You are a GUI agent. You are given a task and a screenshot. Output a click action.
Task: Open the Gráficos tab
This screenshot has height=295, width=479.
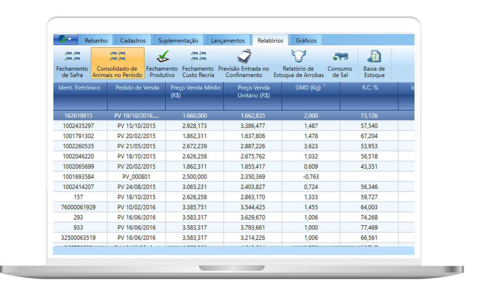306,40
